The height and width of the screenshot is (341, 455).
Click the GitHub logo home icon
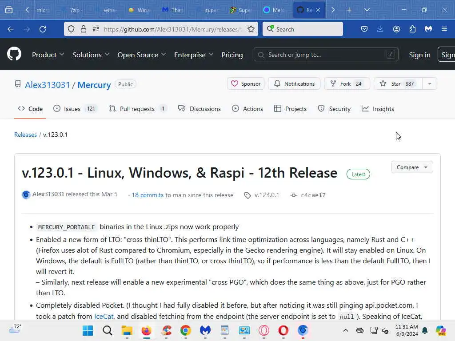point(14,54)
